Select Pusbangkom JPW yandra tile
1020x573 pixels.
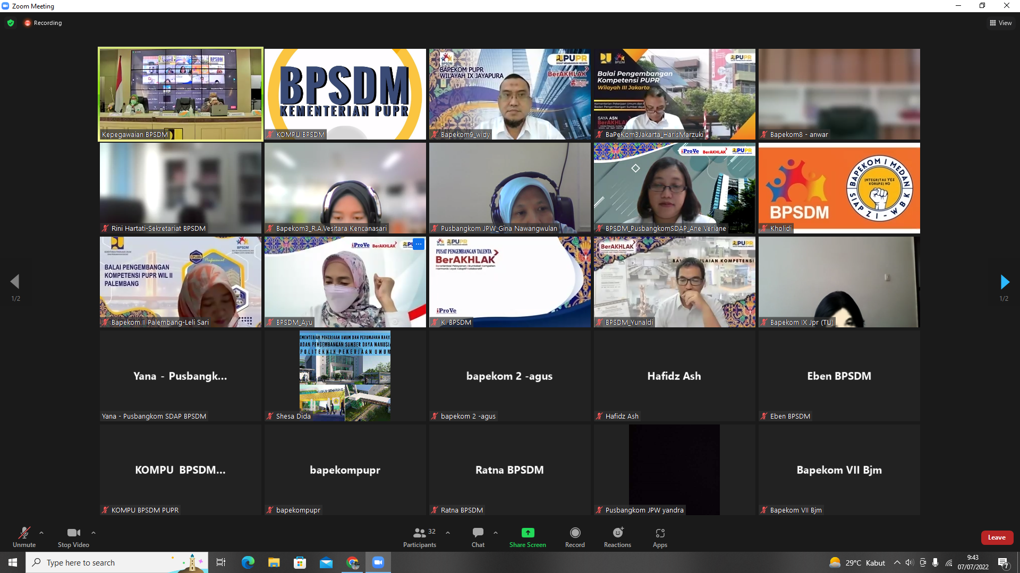pyautogui.click(x=675, y=470)
